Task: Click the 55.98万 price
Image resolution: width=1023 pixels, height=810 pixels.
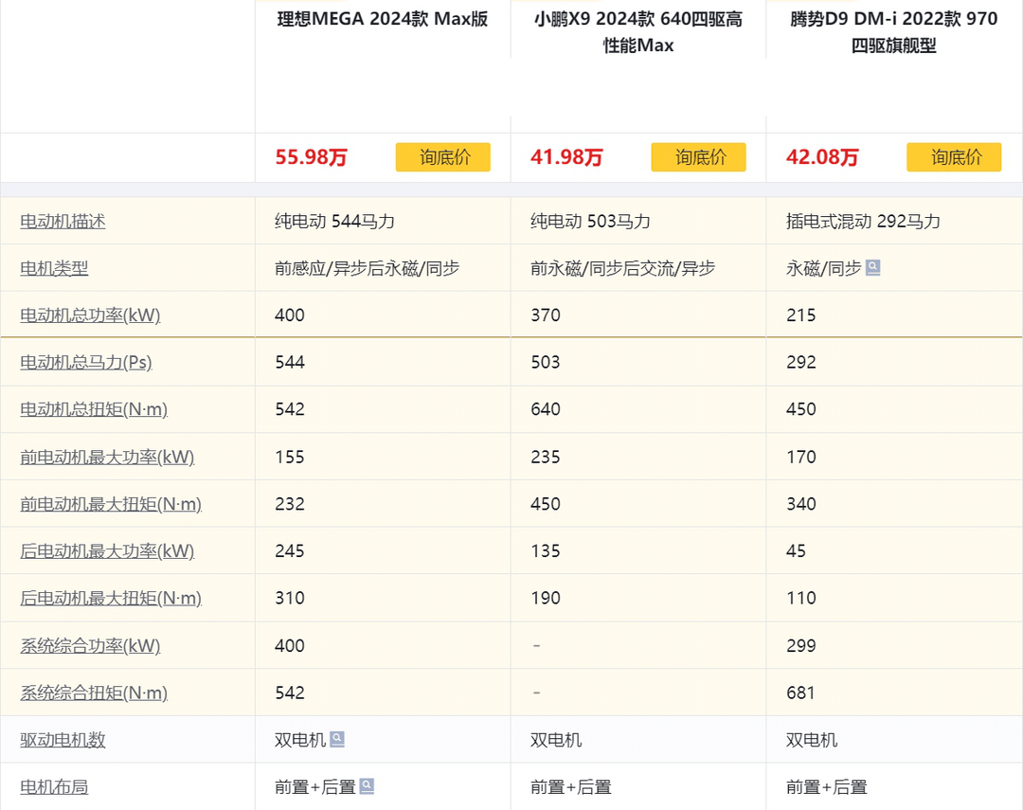Action: tap(312, 157)
